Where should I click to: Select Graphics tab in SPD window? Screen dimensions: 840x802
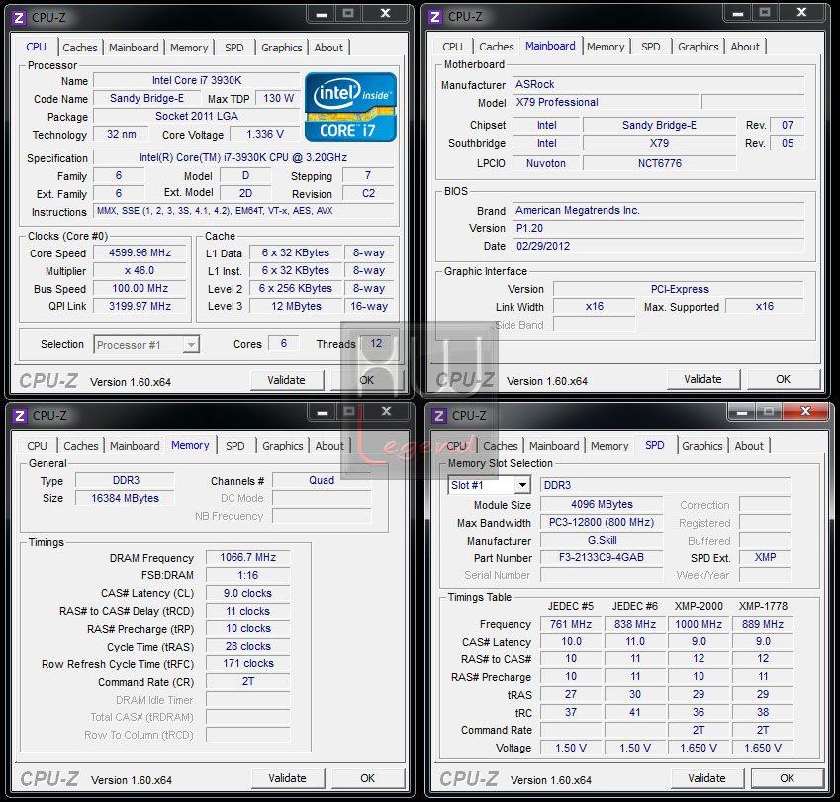click(x=701, y=445)
